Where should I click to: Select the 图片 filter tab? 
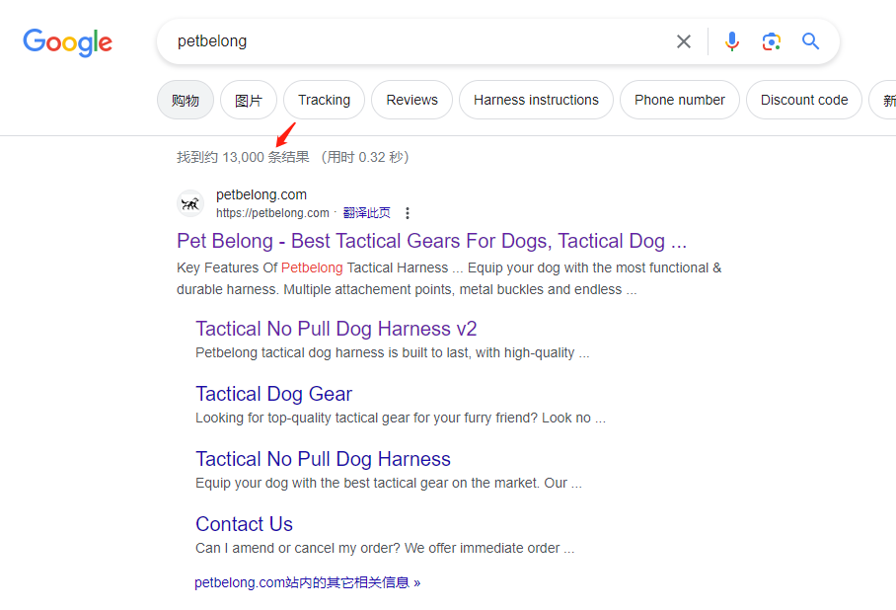click(249, 100)
